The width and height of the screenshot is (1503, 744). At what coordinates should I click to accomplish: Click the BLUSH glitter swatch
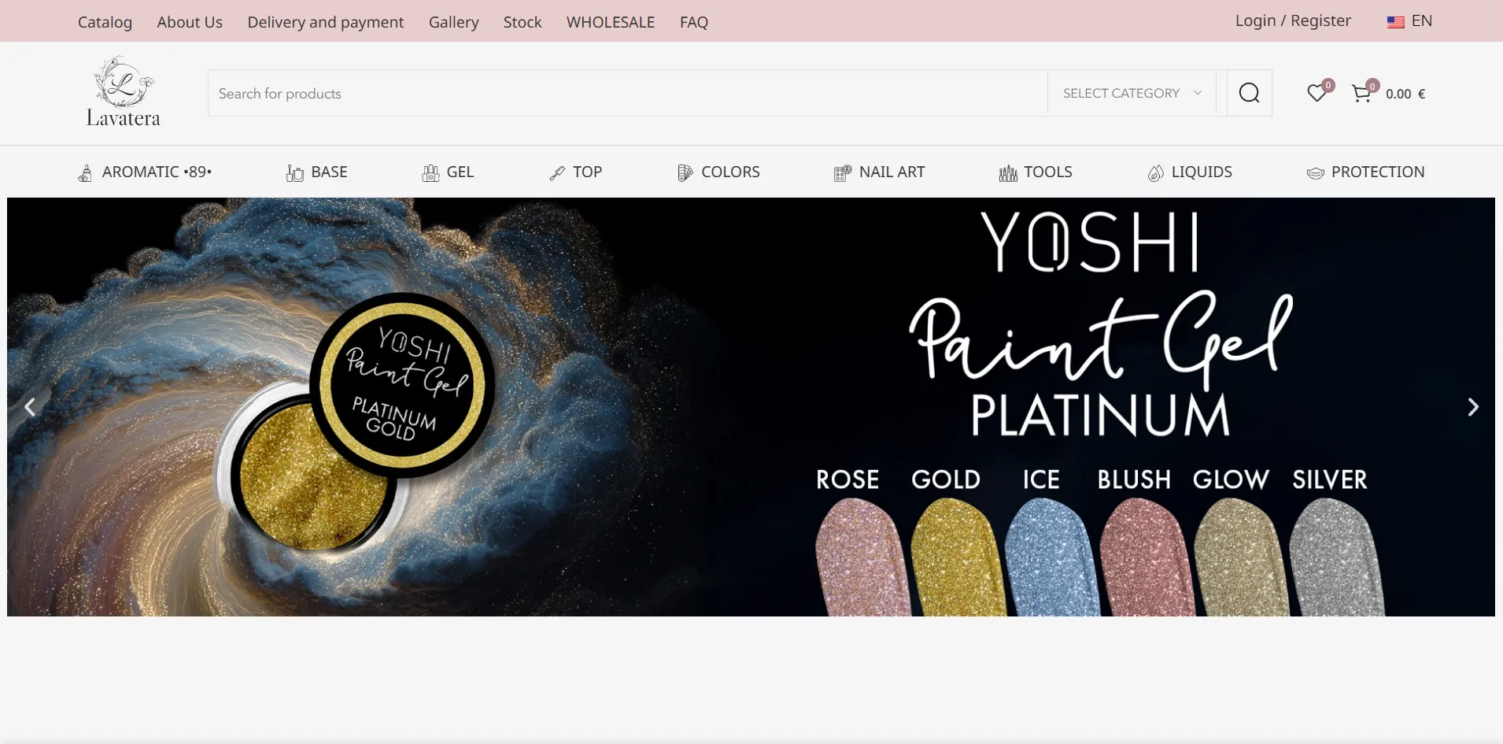tap(1147, 557)
